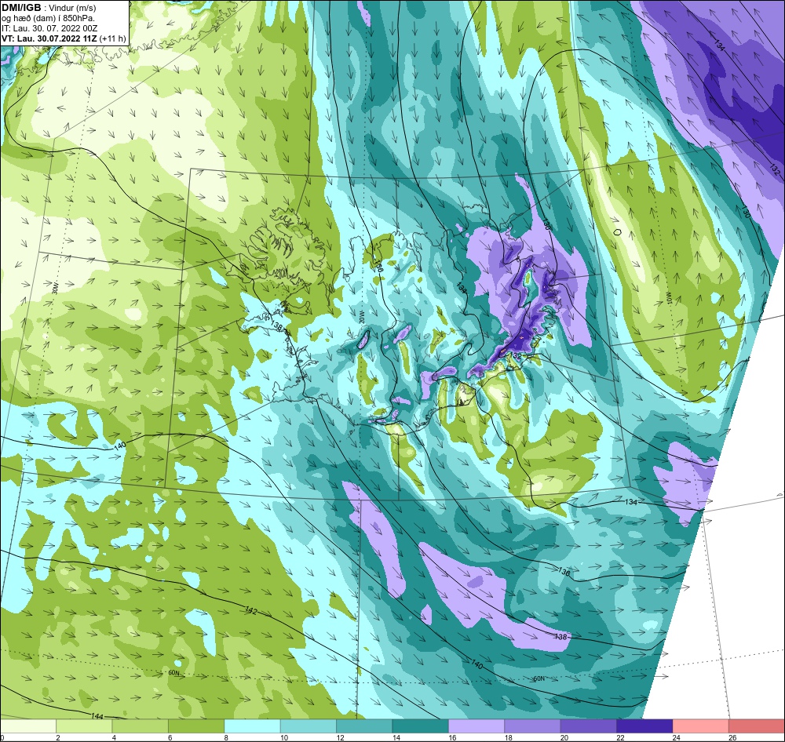Pick the palest legend swatch below 2 m/s
The image size is (785, 742).
pyautogui.click(x=28, y=726)
